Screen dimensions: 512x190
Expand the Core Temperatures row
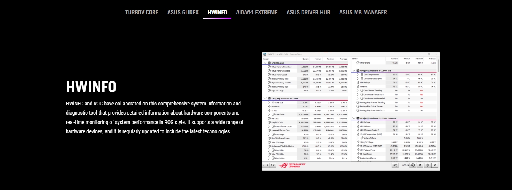point(358,75)
